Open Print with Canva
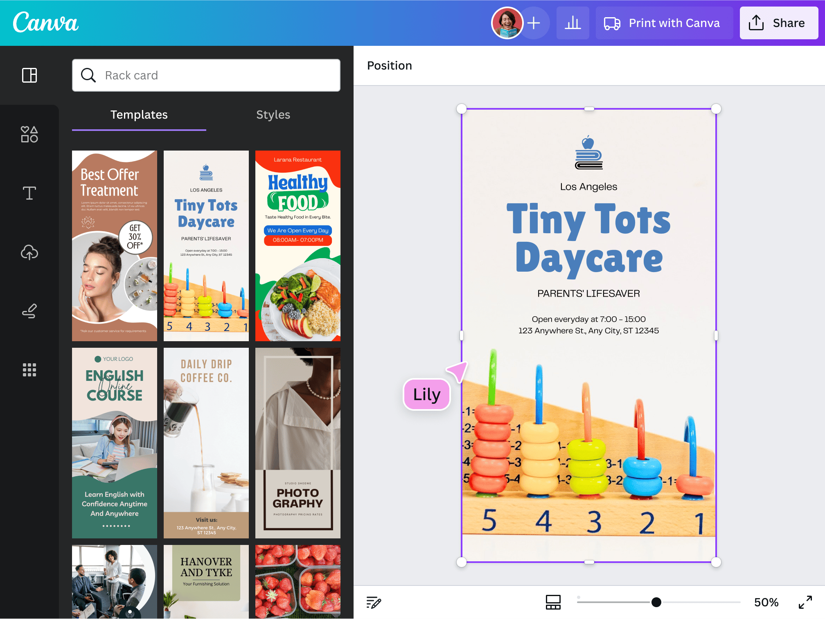 tap(663, 23)
